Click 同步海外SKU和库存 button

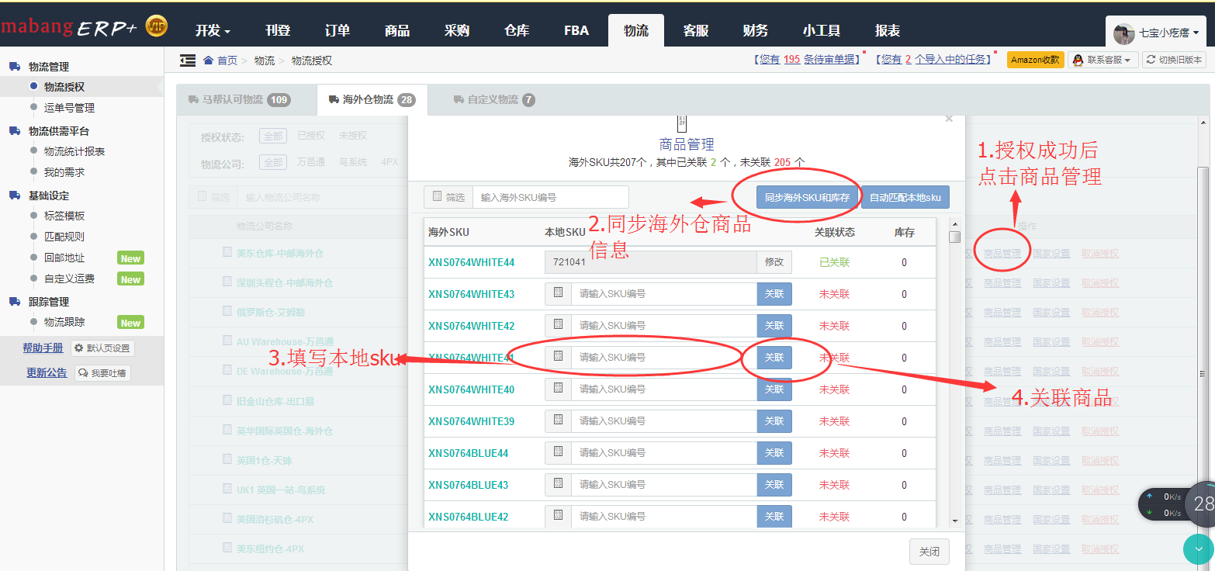(x=806, y=198)
